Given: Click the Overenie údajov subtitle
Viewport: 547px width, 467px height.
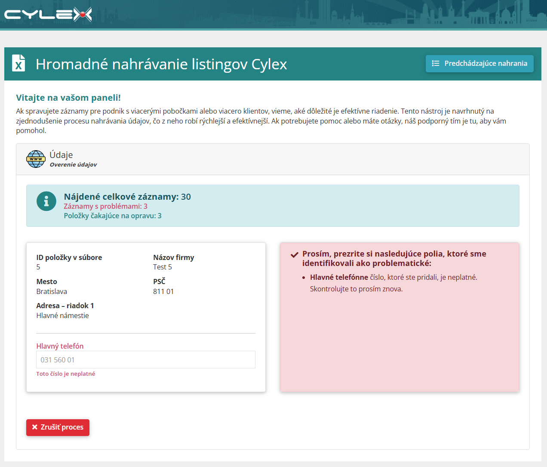Looking at the screenshot, I should [73, 164].
